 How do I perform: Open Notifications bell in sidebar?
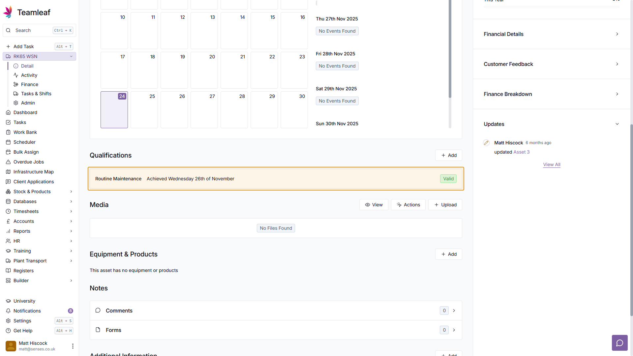point(27,311)
